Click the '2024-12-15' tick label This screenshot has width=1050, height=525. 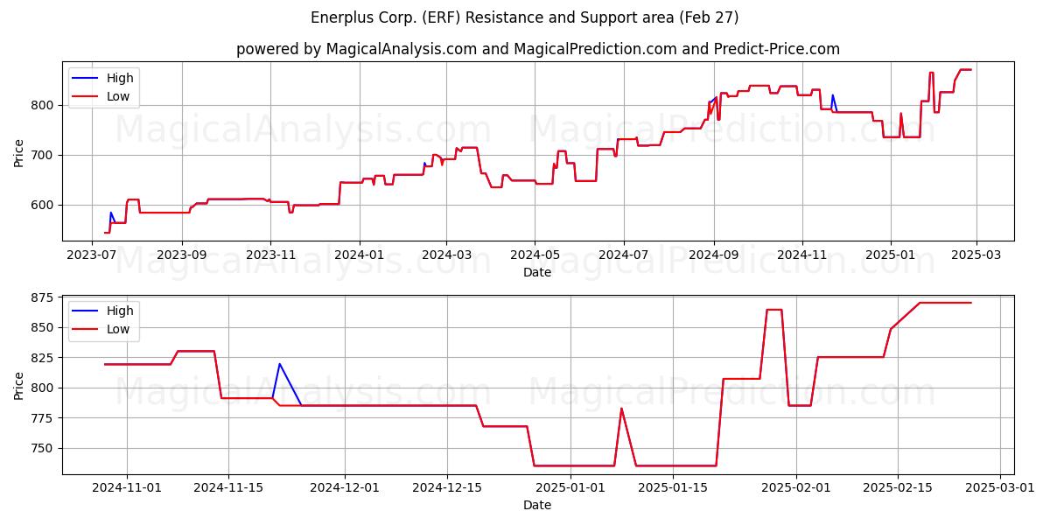click(447, 488)
